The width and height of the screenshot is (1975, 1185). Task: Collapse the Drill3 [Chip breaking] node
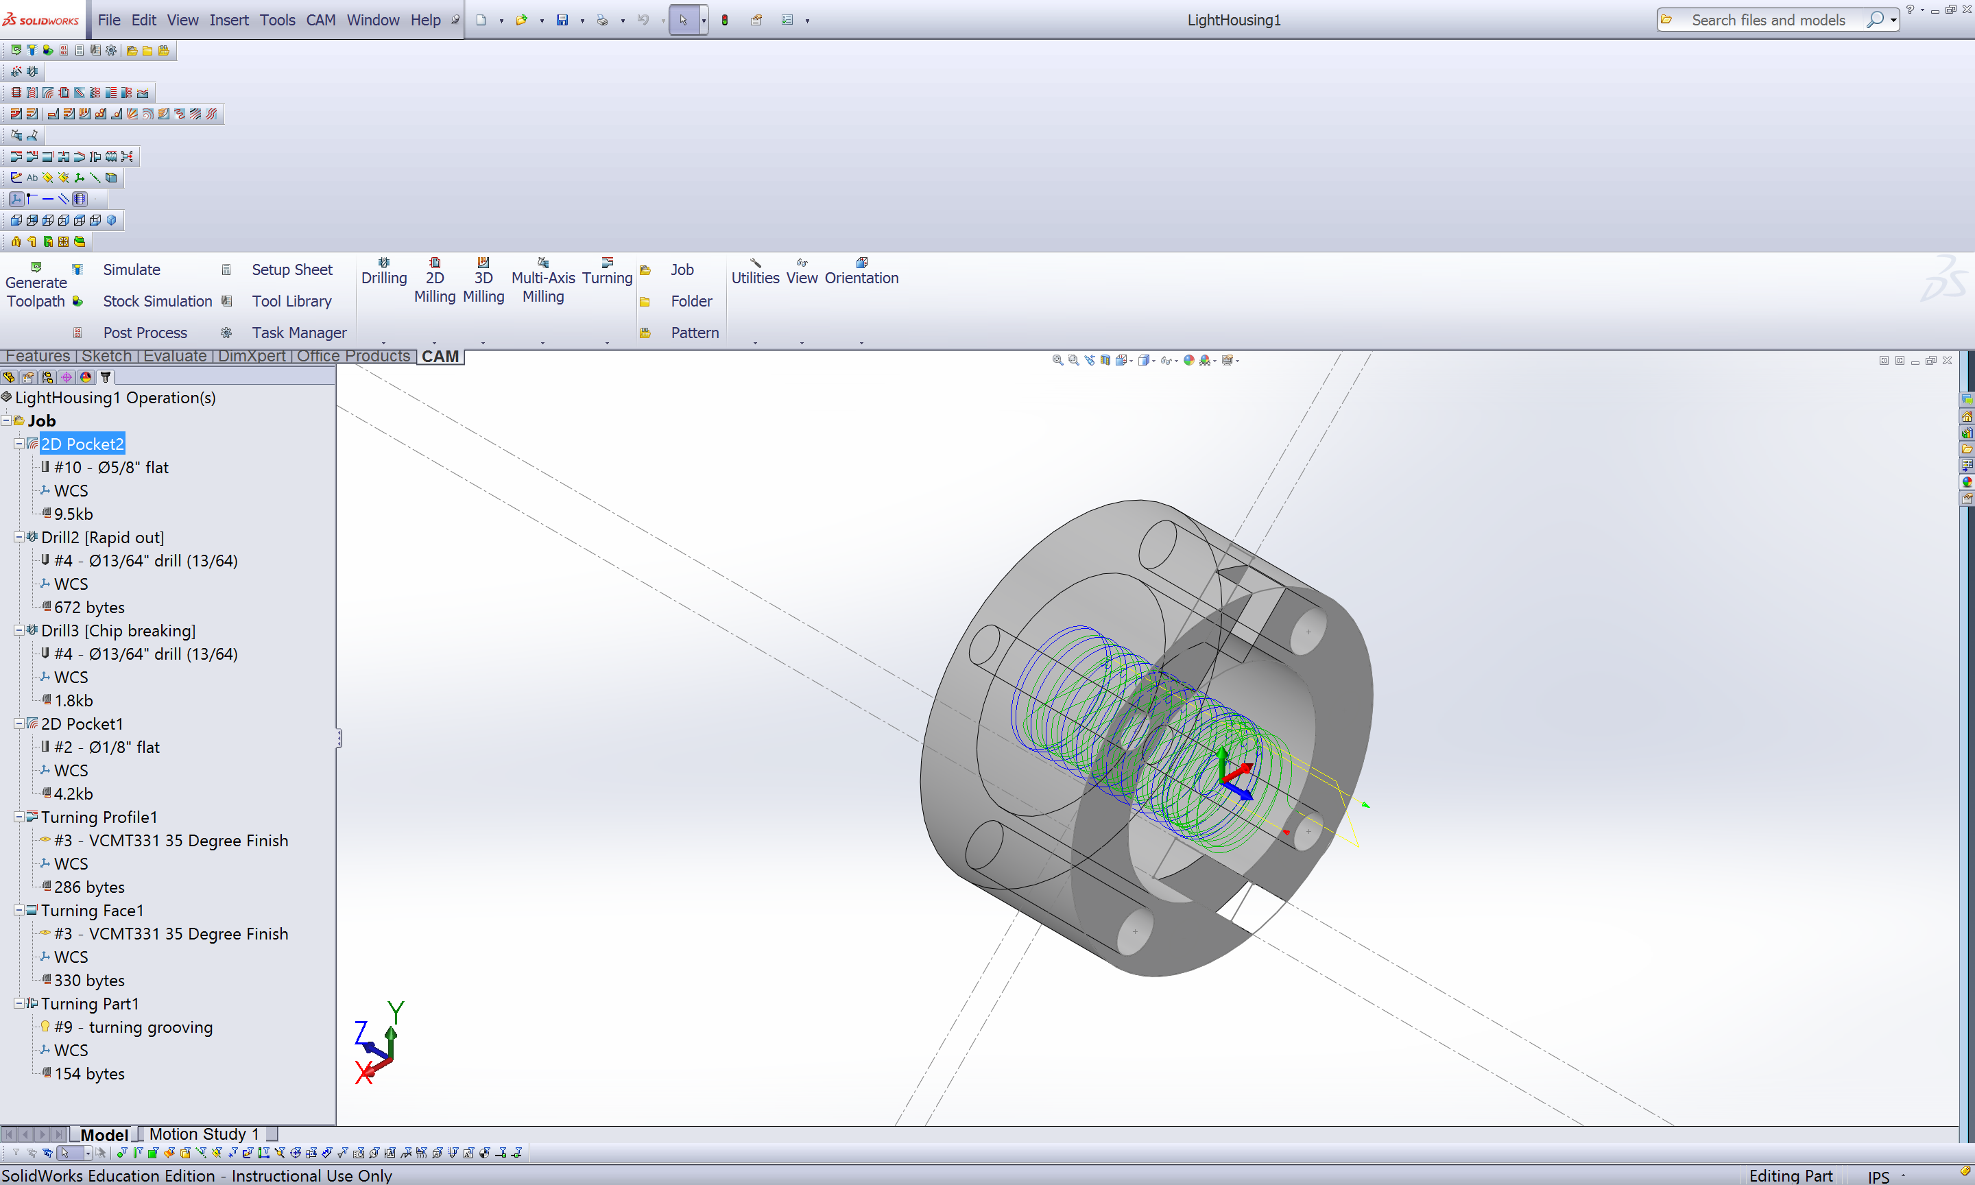[x=19, y=630]
